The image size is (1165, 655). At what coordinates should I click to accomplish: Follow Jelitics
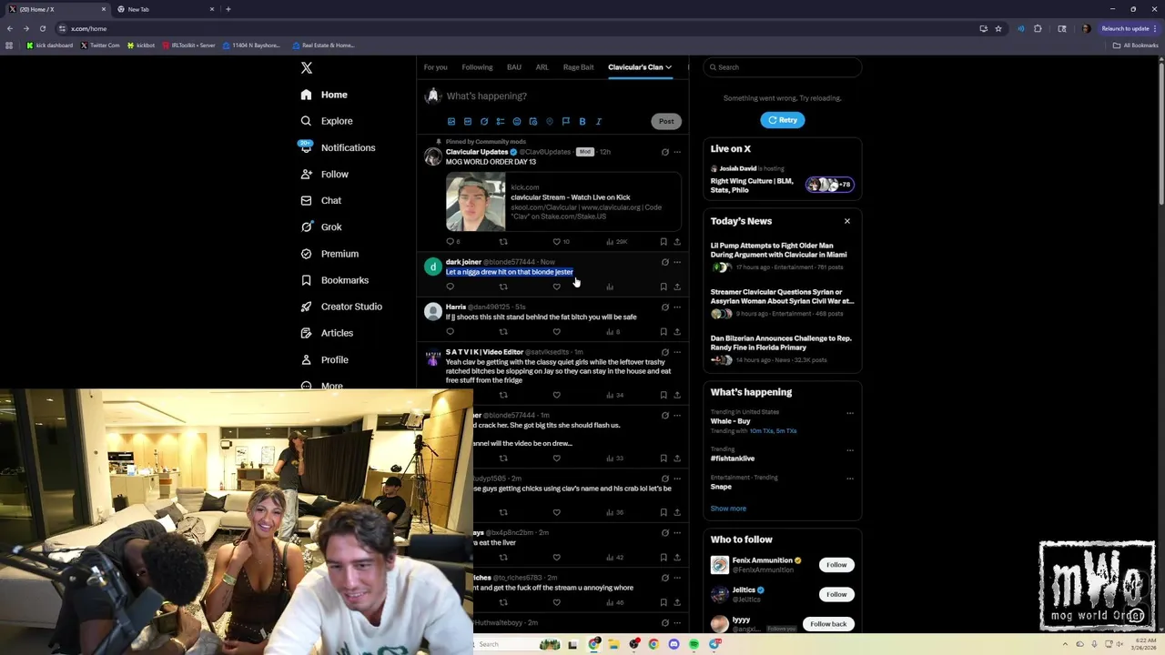pos(836,594)
